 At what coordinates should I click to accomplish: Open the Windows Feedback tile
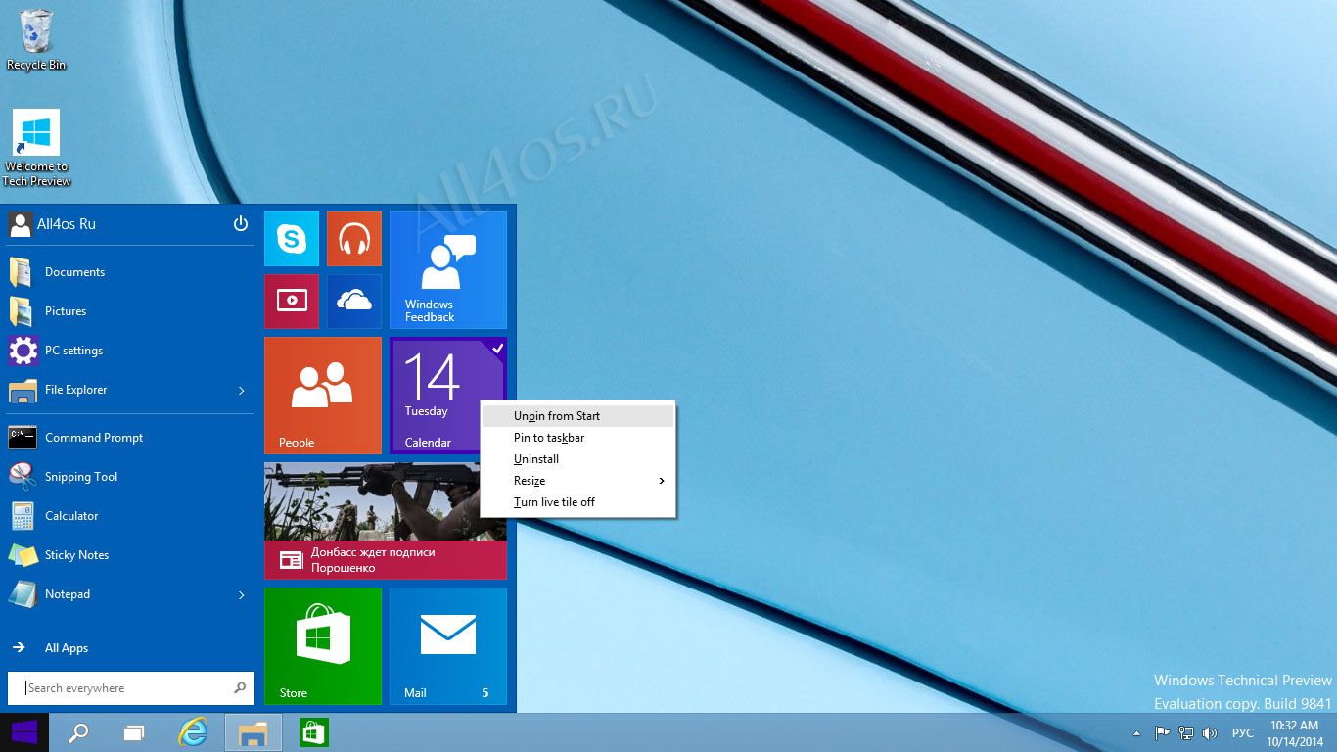tap(448, 270)
